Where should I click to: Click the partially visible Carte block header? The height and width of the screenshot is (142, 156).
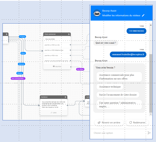[x=87, y=97]
